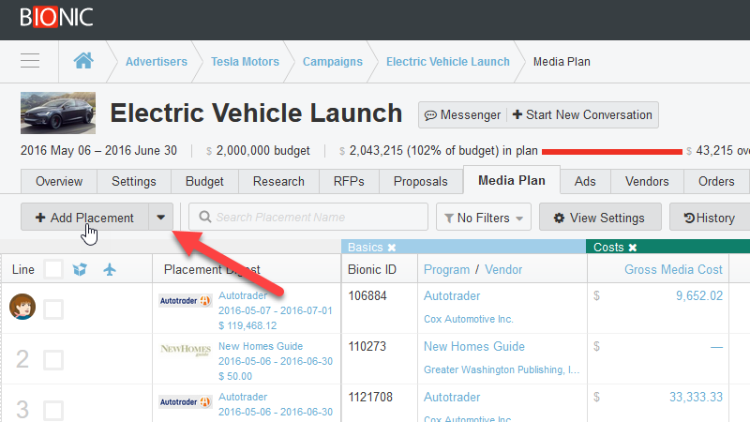Click gross media cost 33,333.33

696,397
